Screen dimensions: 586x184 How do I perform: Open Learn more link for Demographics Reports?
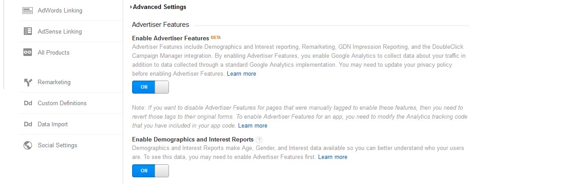[333, 157]
